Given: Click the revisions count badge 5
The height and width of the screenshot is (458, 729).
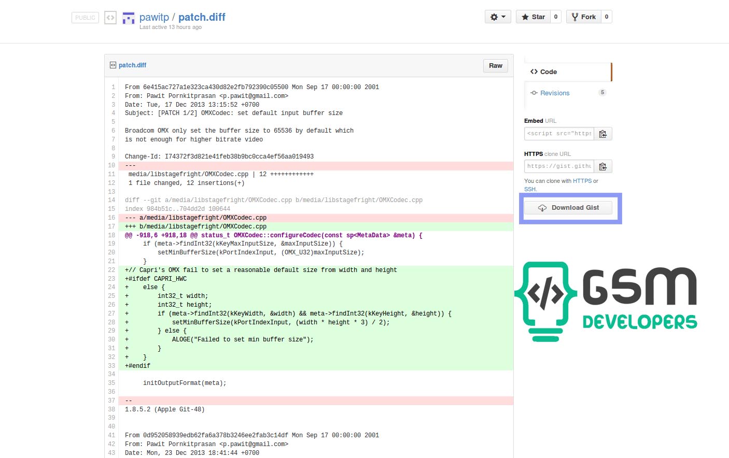Looking at the screenshot, I should pos(602,93).
